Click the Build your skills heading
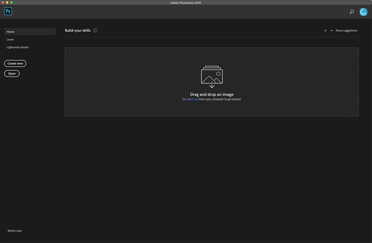Image resolution: width=372 pixels, height=243 pixels. click(x=78, y=30)
